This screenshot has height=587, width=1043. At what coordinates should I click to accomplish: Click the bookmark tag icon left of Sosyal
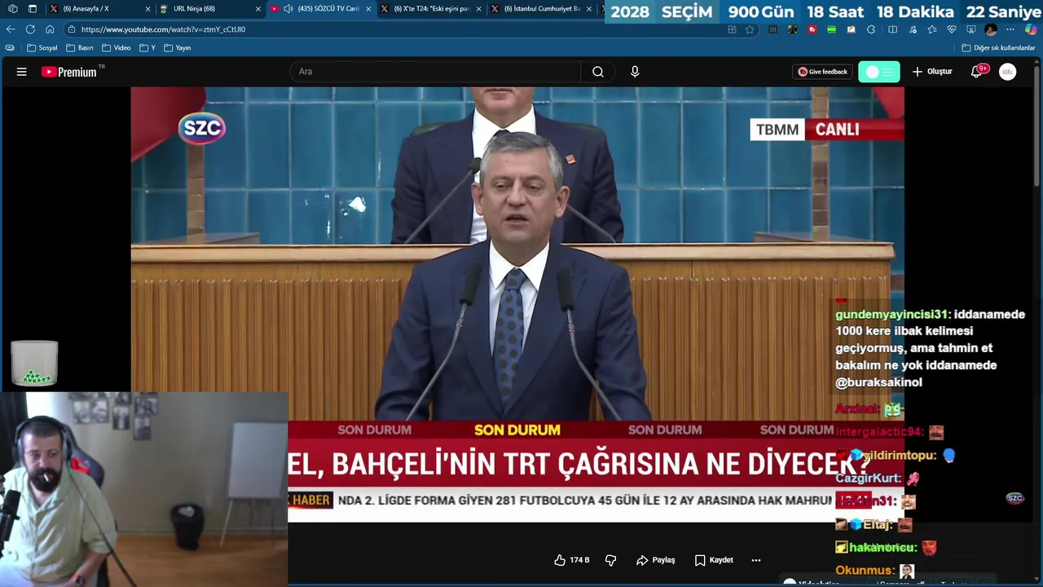10,48
